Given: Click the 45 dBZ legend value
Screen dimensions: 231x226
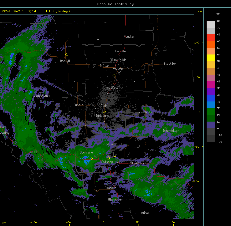Looking at the screenshot, I should [219, 75].
